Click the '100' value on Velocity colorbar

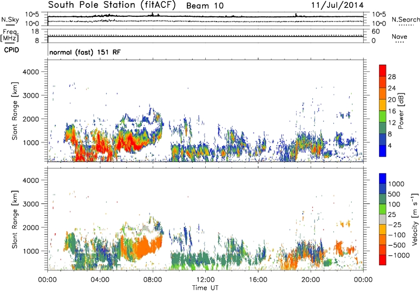click(394, 204)
